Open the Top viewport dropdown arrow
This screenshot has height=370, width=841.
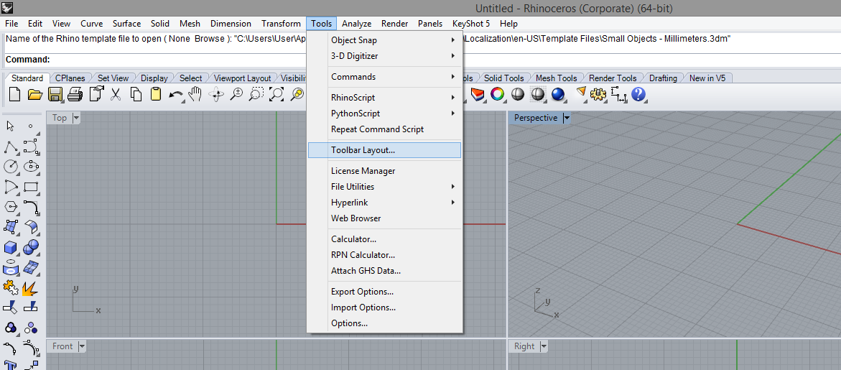pos(75,118)
